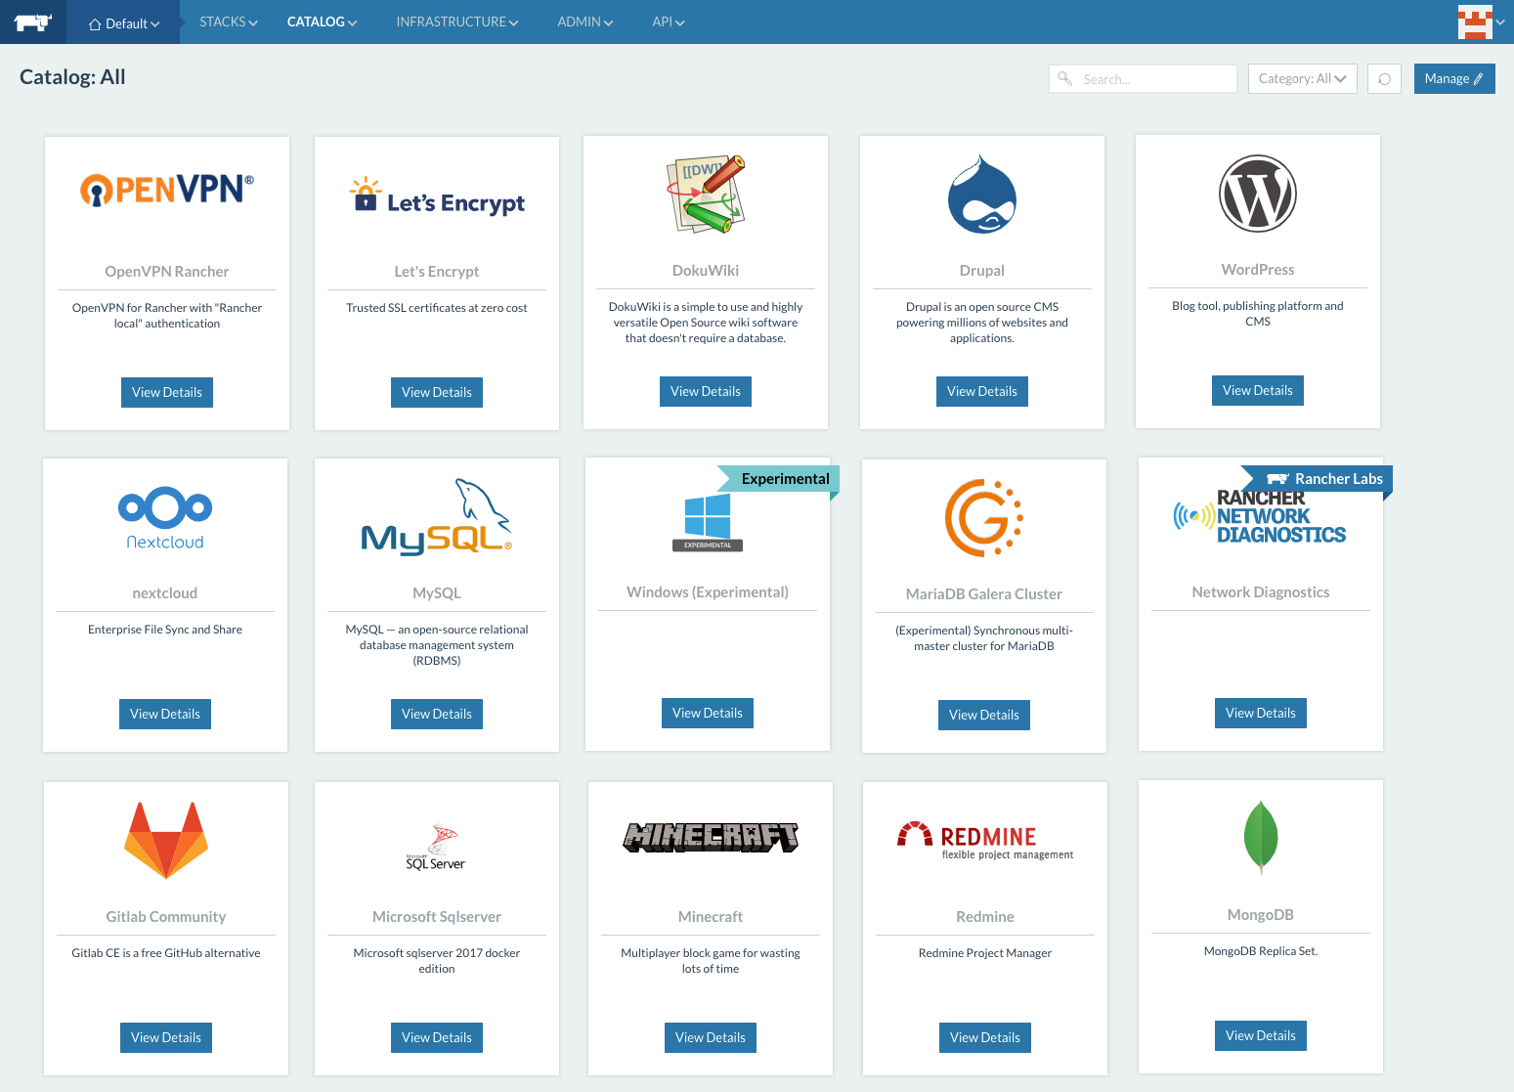The width and height of the screenshot is (1514, 1092).
Task: Click the WordPress logo
Action: point(1258,194)
